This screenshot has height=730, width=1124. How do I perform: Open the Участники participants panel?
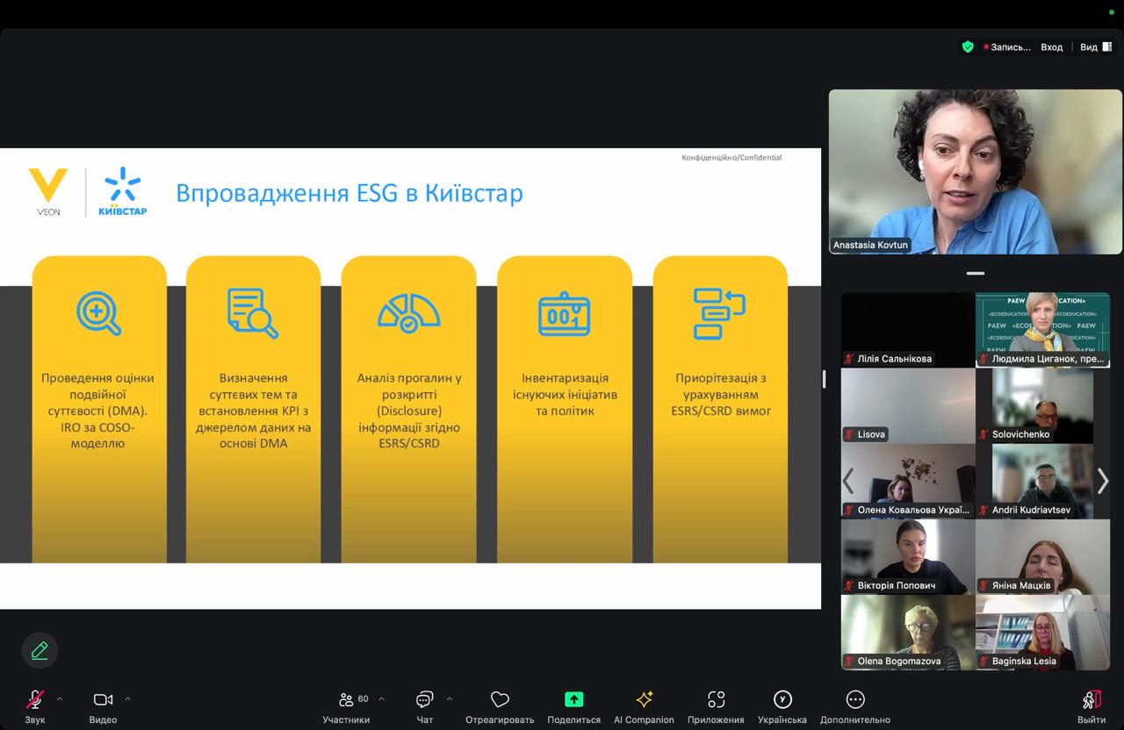[x=347, y=700]
